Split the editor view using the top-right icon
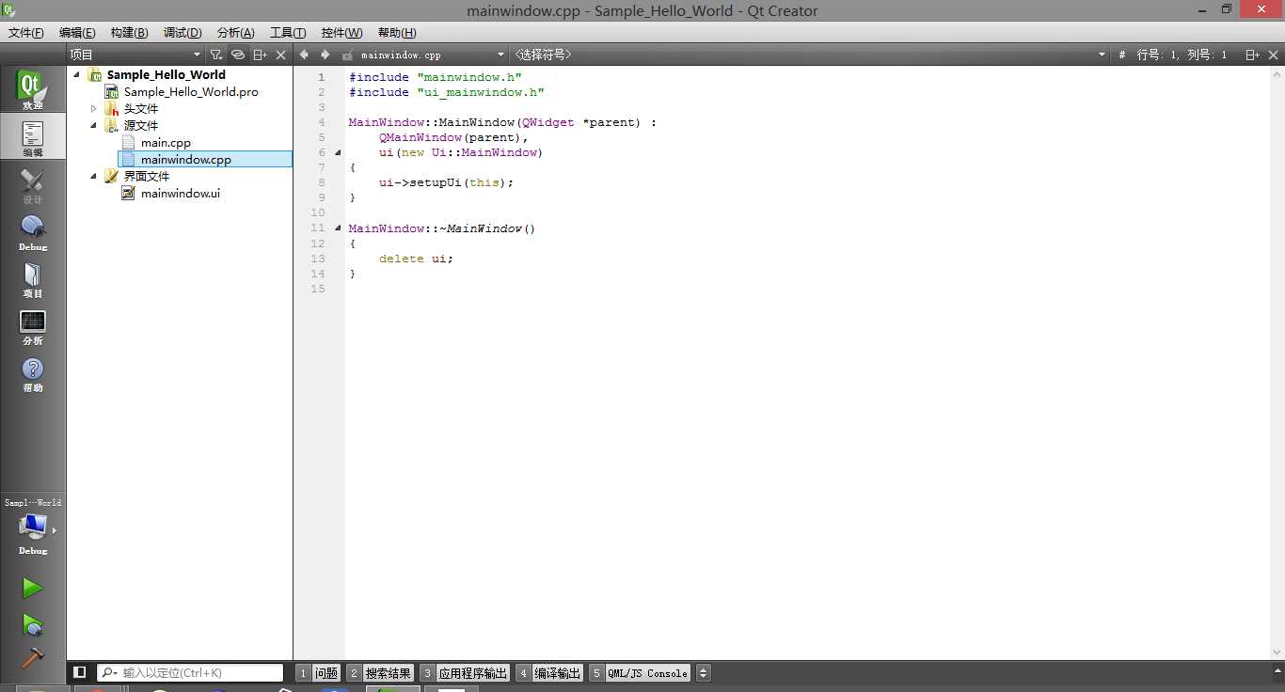Screen dimensions: 1285x692 1253,55
